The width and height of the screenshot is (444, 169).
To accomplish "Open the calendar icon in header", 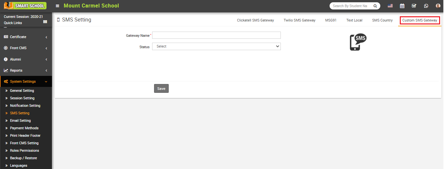I will tap(402, 6).
